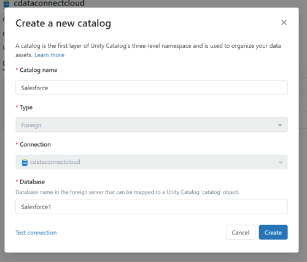Click the Connection field label

(35, 144)
